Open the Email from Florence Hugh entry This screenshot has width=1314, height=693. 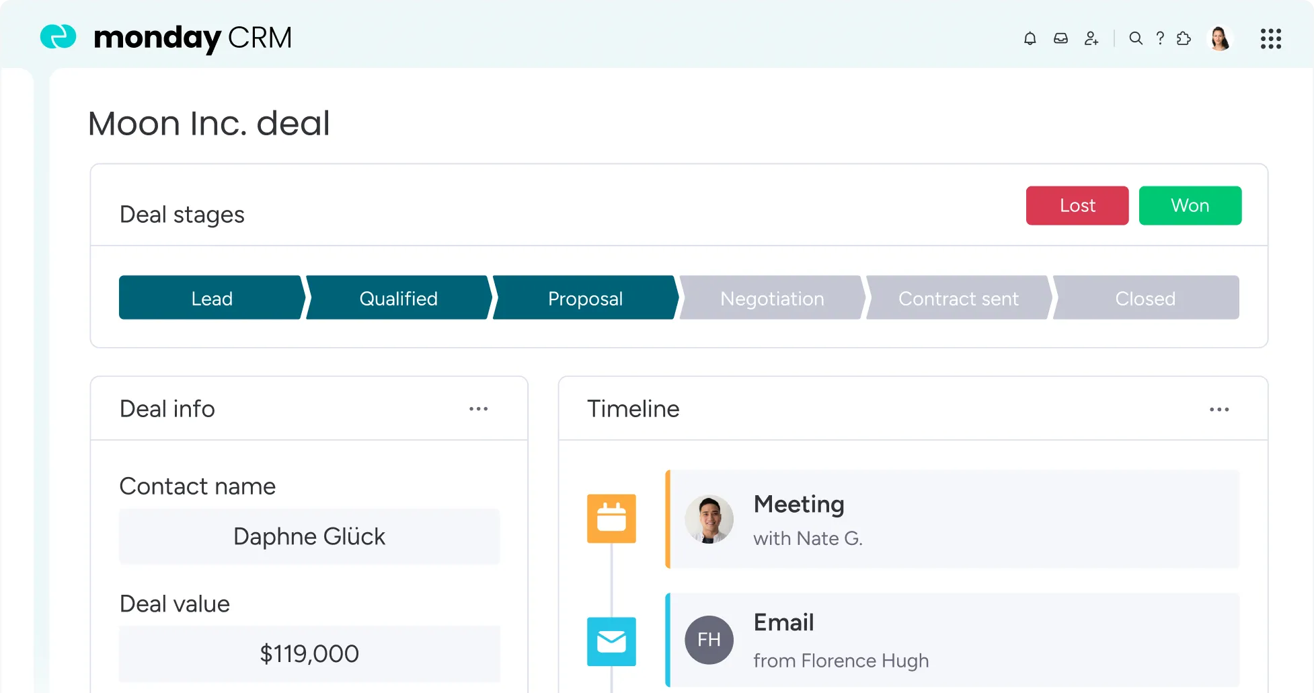pyautogui.click(x=952, y=640)
